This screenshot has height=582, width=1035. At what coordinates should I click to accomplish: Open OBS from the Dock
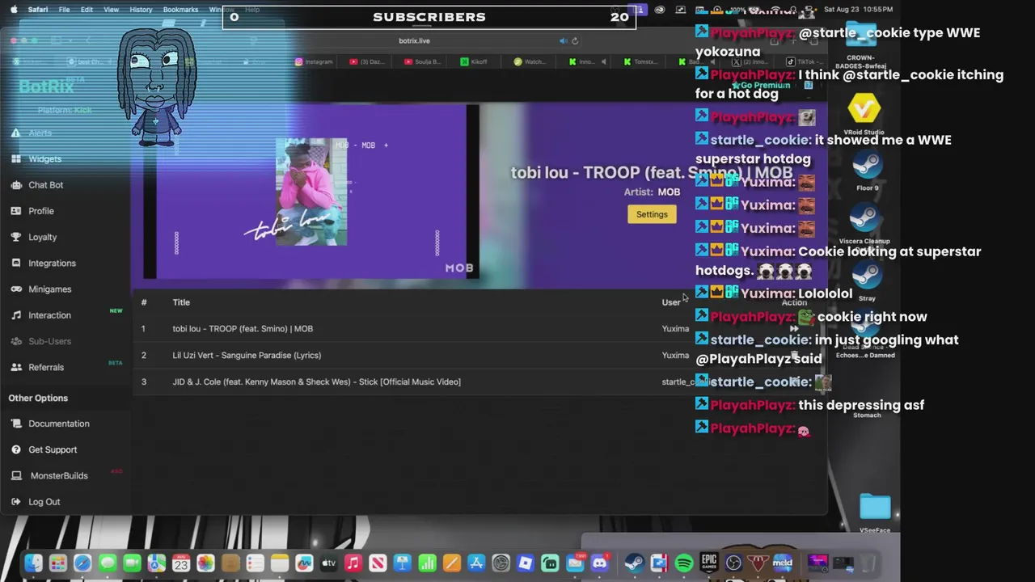click(733, 563)
